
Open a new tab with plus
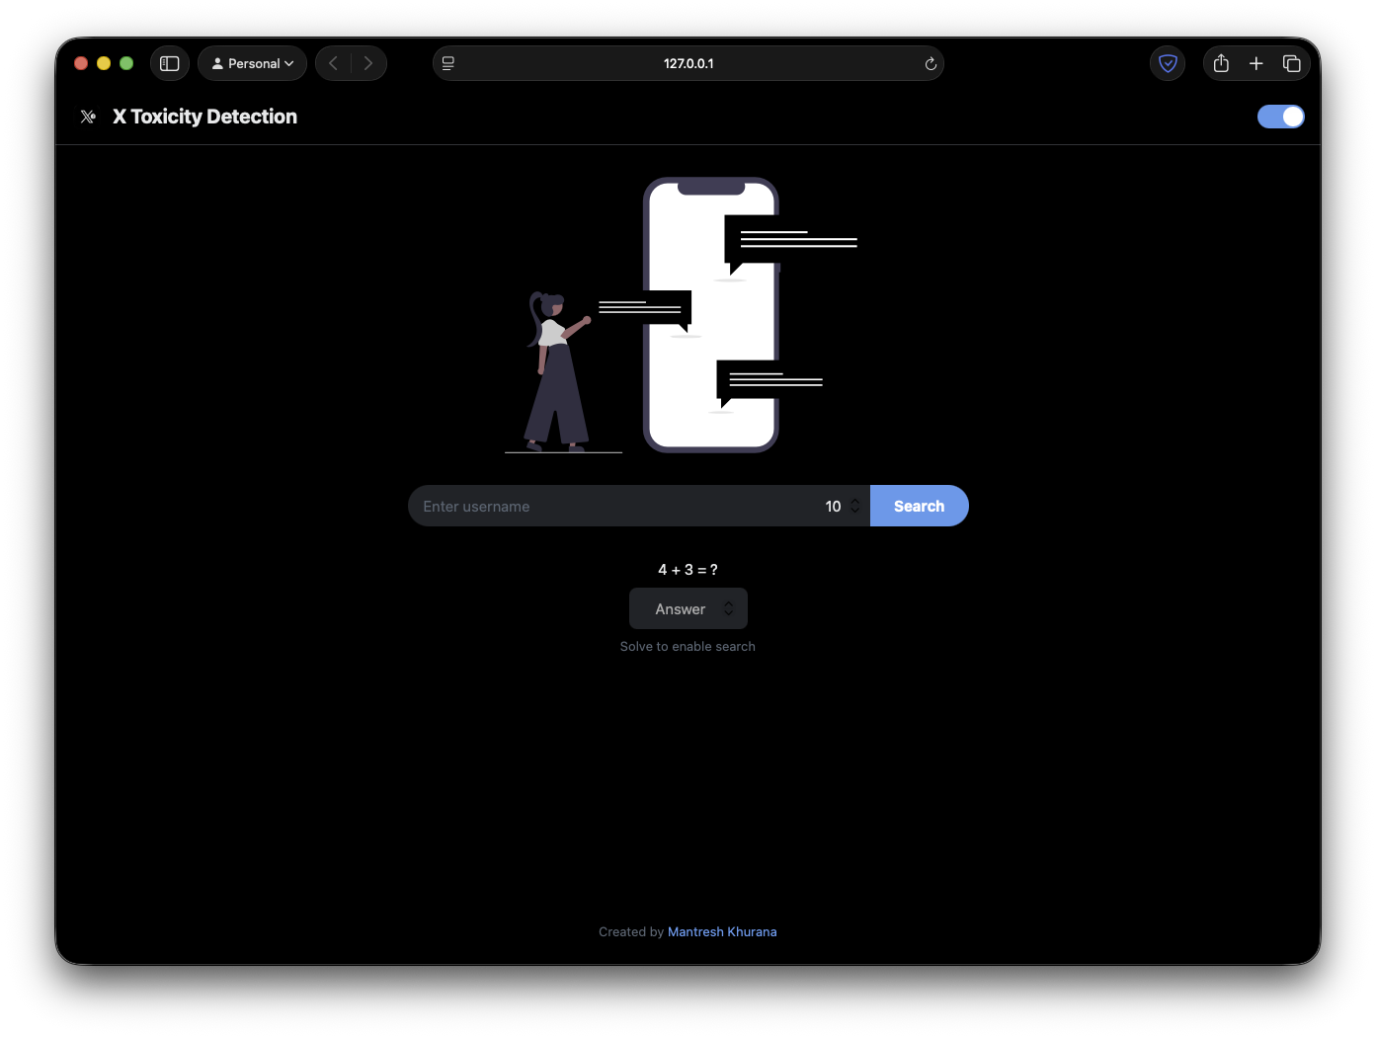tap(1256, 63)
